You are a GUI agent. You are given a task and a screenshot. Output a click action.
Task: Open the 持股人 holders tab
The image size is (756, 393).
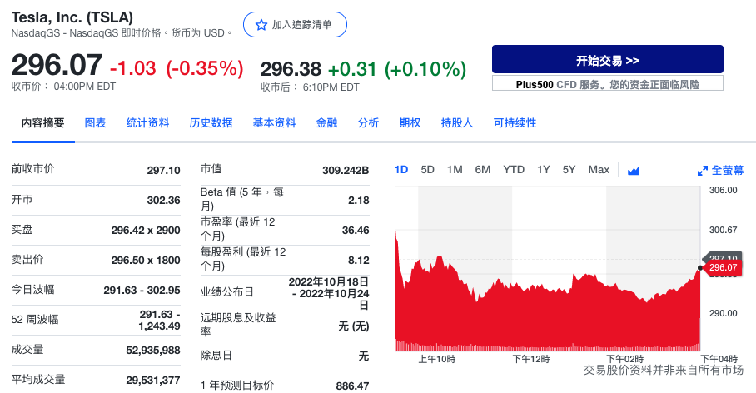pos(456,123)
